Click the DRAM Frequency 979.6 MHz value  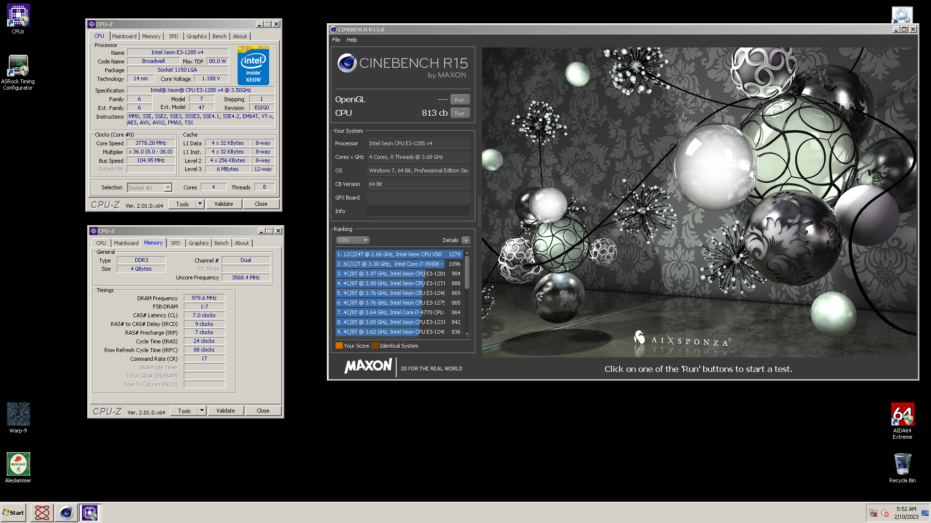pos(204,298)
